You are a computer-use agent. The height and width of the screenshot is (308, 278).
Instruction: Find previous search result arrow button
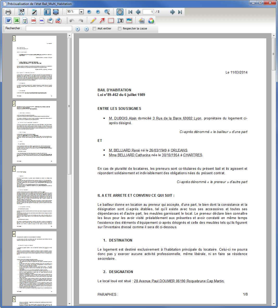click(78, 29)
